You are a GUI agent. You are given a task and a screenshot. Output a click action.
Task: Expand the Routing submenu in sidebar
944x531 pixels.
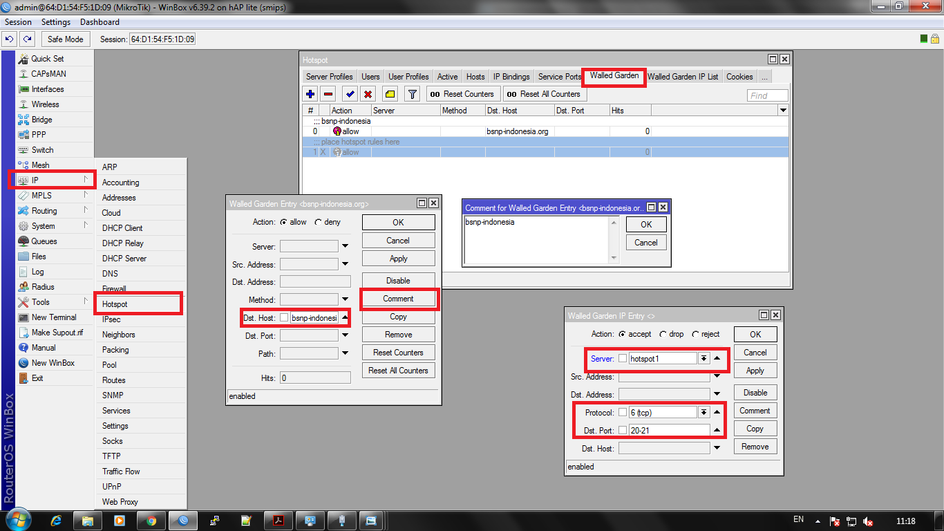(86, 211)
